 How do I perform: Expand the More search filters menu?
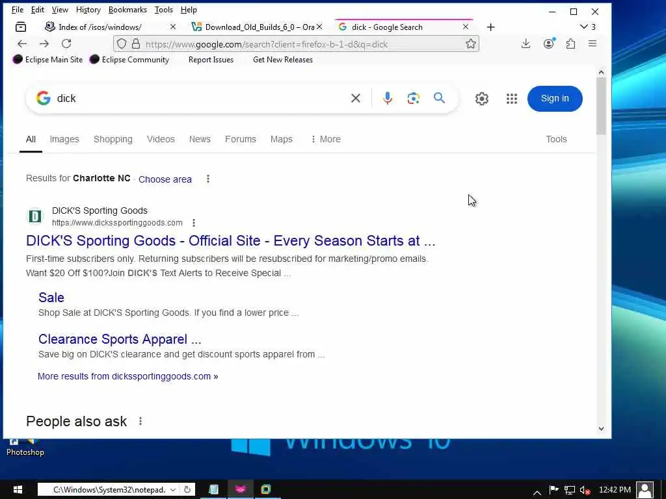coord(326,139)
